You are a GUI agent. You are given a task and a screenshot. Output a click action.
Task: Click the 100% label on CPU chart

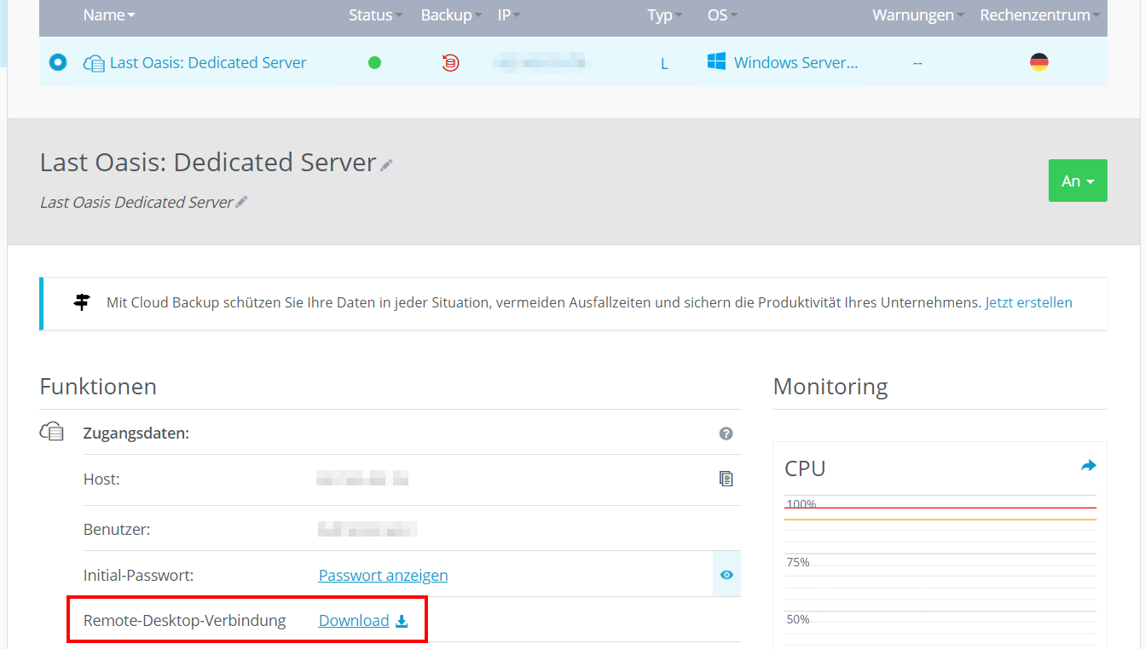tap(801, 504)
